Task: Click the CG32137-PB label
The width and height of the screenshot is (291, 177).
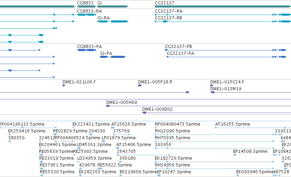Action: tap(178, 47)
